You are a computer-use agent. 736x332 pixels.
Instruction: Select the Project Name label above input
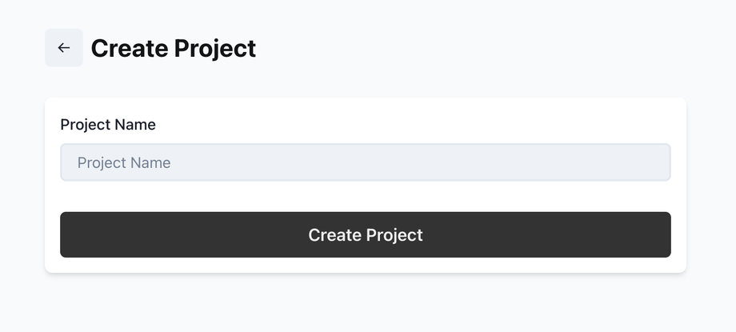pos(108,125)
